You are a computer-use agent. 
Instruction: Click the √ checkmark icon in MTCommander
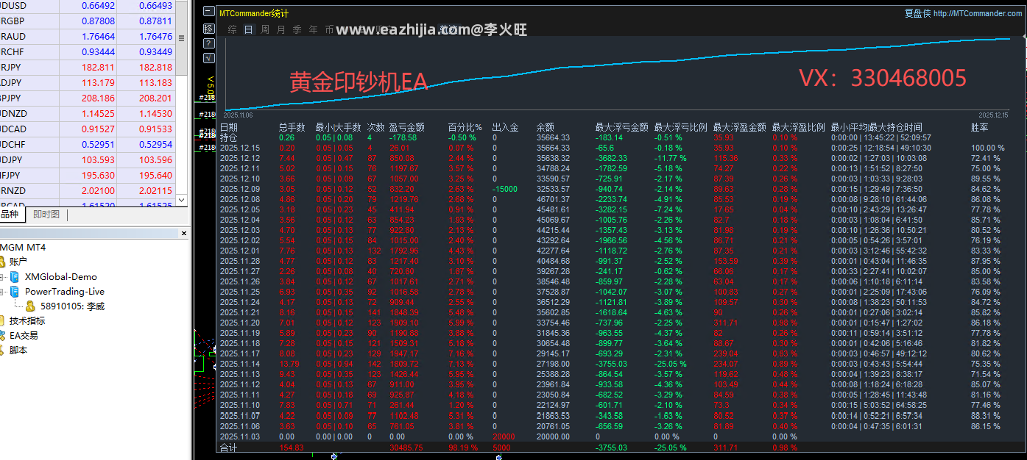pyautogui.click(x=208, y=58)
